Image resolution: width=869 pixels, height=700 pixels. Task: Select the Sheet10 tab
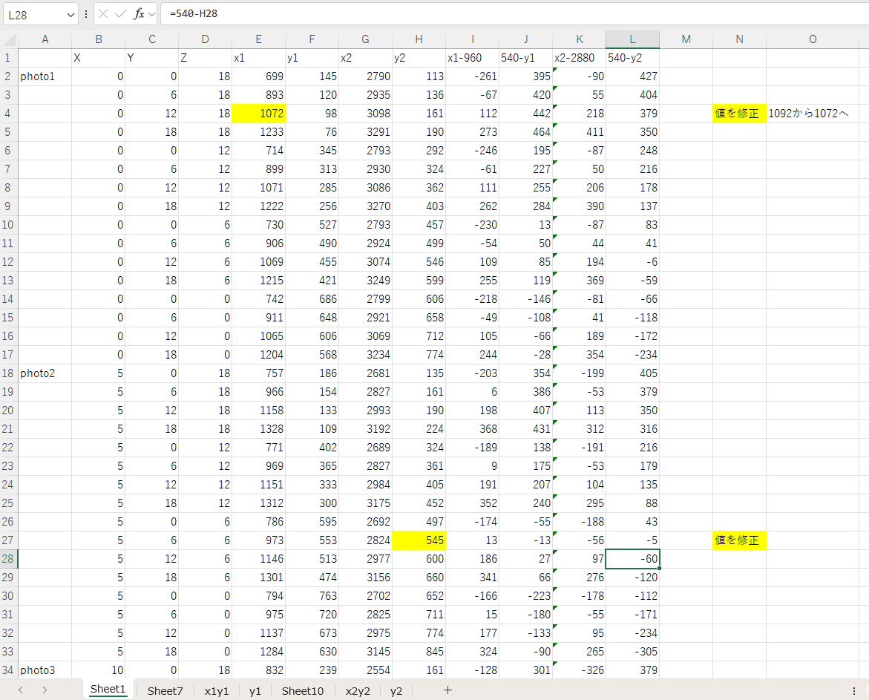(303, 690)
